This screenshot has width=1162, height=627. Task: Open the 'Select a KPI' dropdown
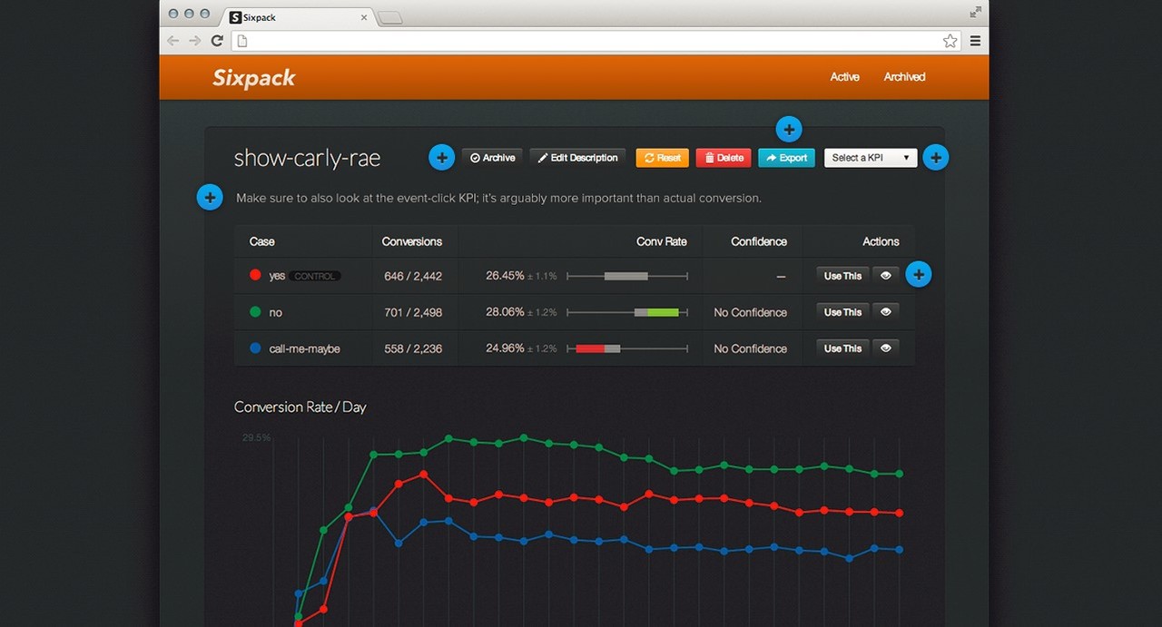[870, 158]
